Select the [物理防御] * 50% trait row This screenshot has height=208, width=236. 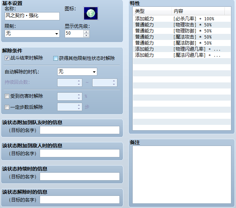182,31
